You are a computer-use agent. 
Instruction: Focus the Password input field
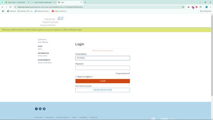click(103, 68)
